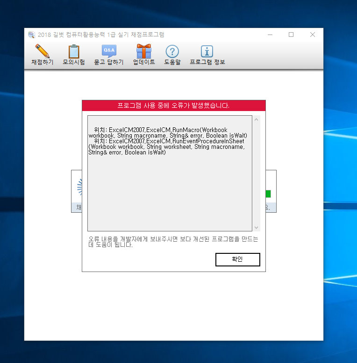The image size is (357, 363).
Task: Click the window title text 2018 길벗 컴퓨터활용능력
Action: pos(101,35)
